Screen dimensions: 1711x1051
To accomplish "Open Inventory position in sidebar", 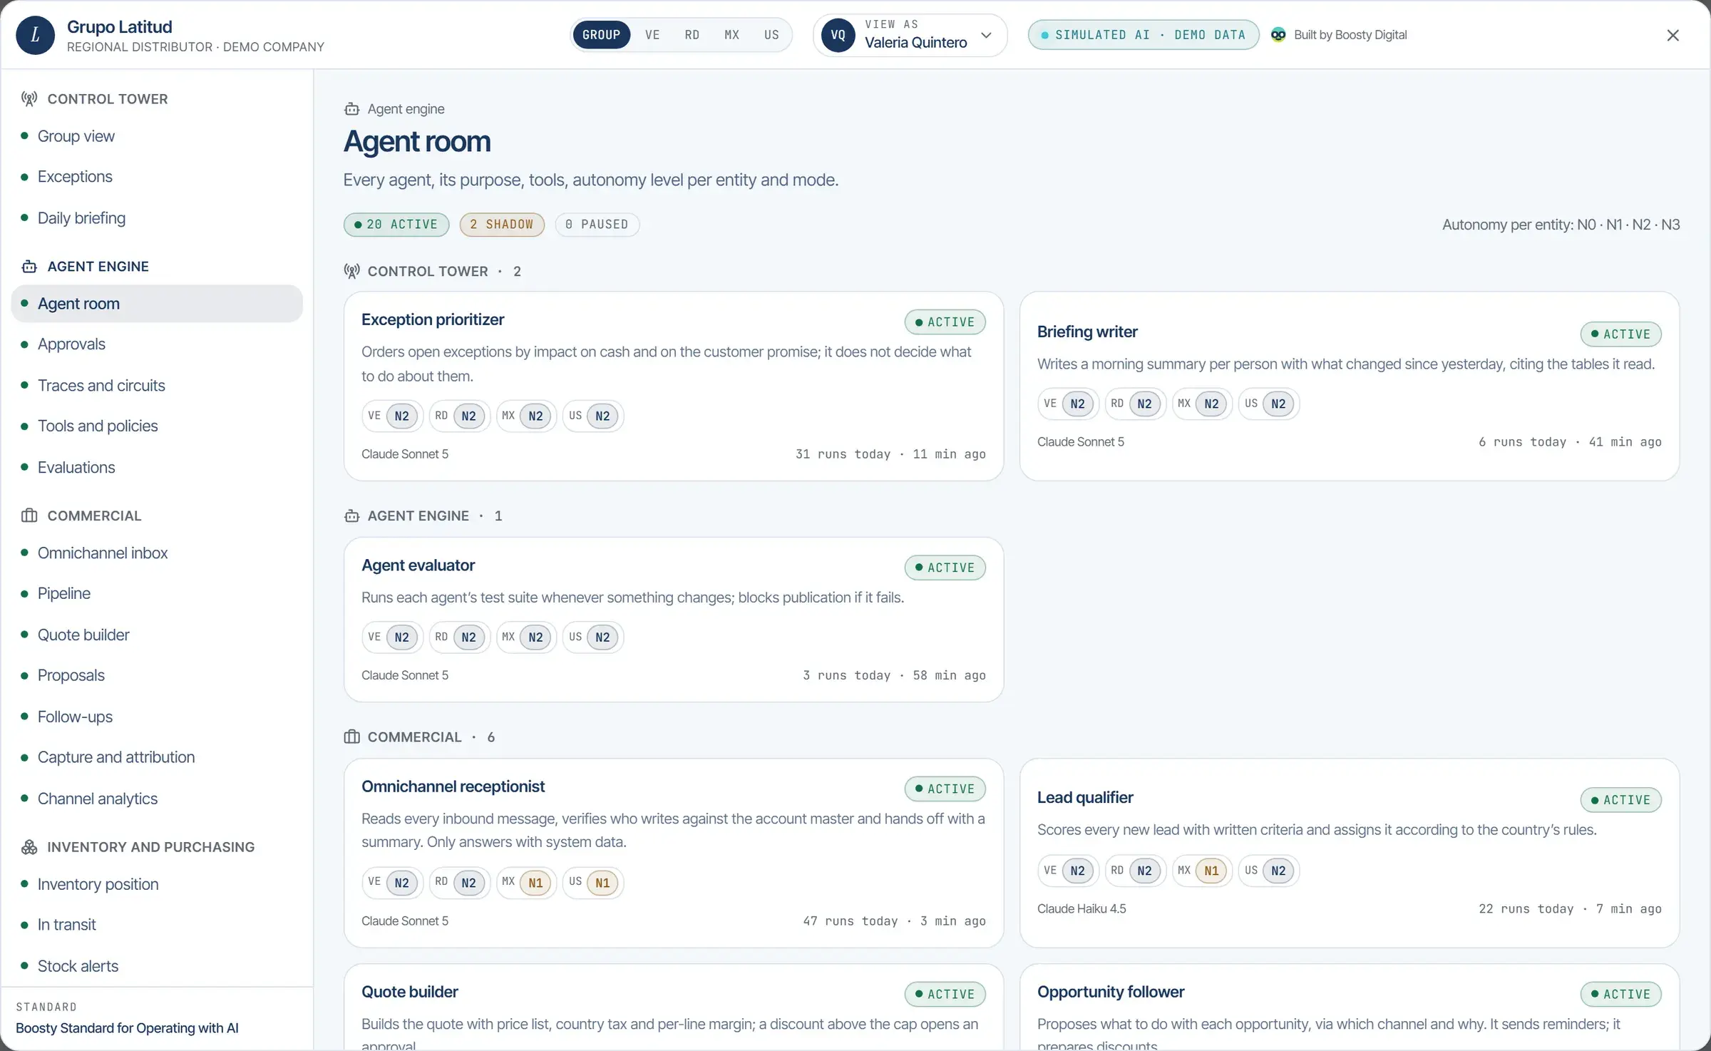I will 157,885.
